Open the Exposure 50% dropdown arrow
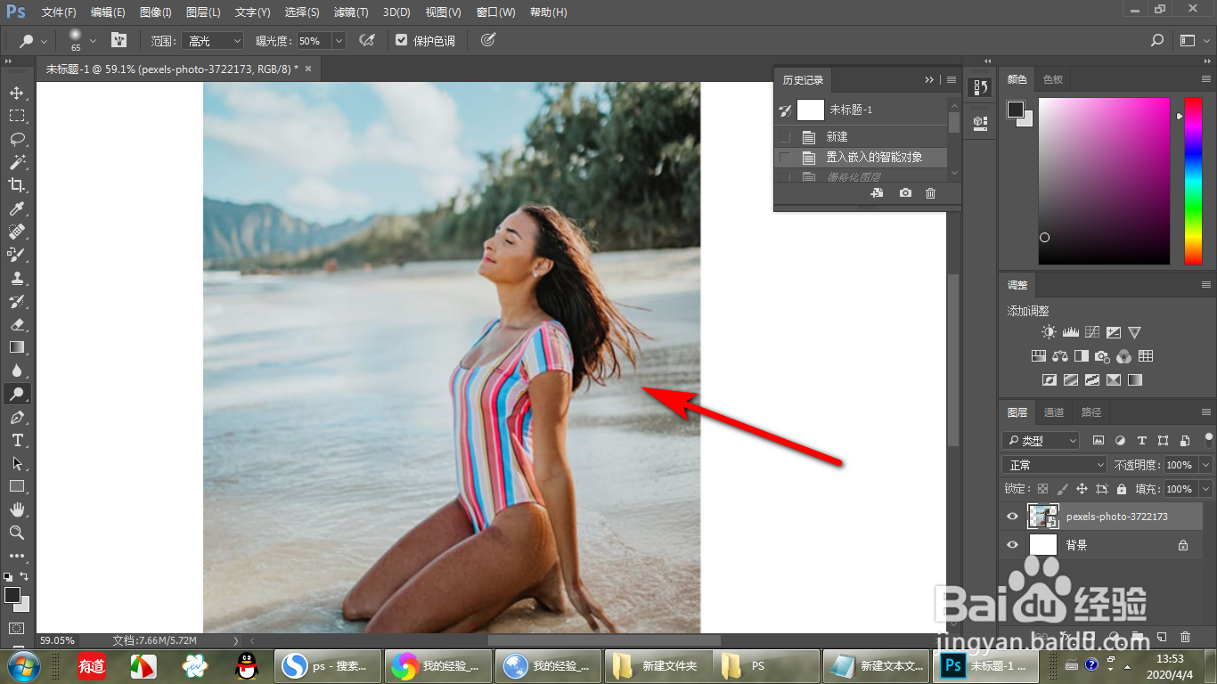Image resolution: width=1217 pixels, height=684 pixels. coord(339,41)
